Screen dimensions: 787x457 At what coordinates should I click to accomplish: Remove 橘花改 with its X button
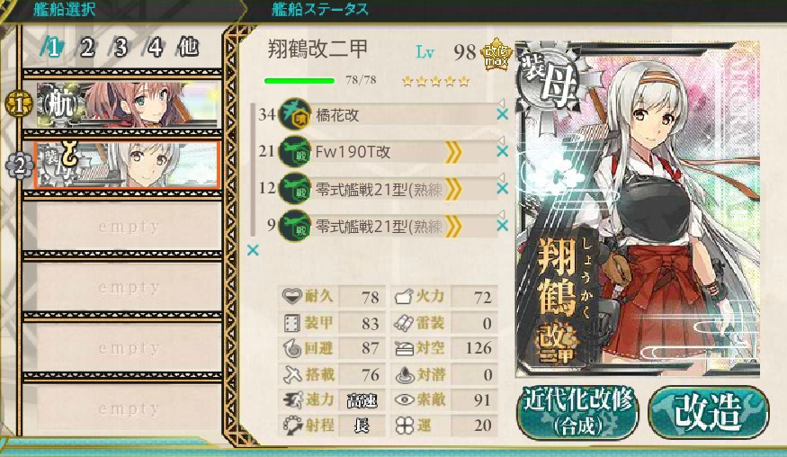point(502,114)
